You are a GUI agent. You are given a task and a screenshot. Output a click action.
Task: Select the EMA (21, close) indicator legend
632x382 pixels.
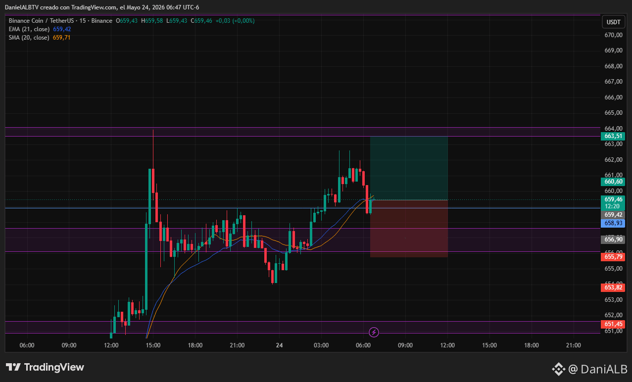29,29
